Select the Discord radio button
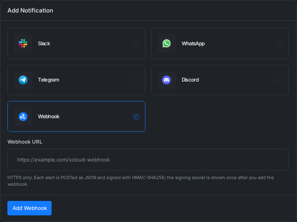The image size is (297, 222). (x=279, y=80)
